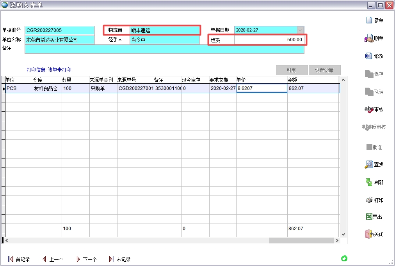The height and width of the screenshot is (266, 395).
Task: Click the 刷新 refresh icon
Action: pos(369,182)
